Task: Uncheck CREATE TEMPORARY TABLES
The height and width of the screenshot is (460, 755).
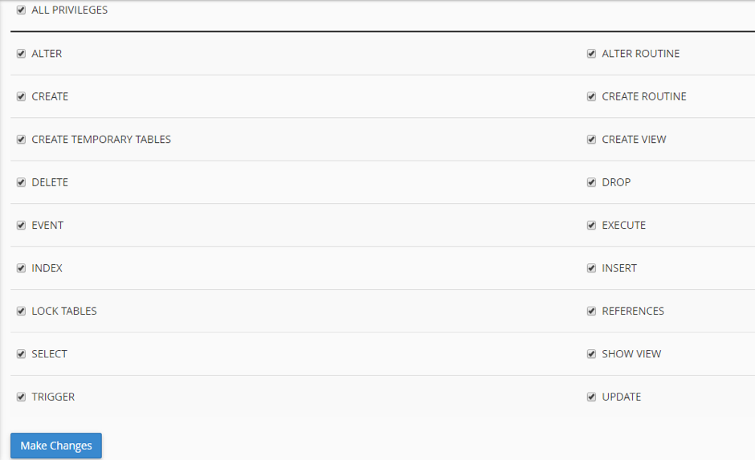Action: coord(21,140)
